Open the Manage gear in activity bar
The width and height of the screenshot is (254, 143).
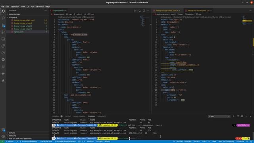(x=3, y=136)
